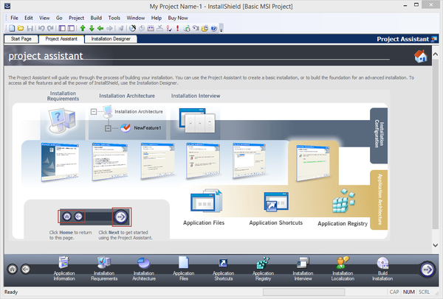Switch to the Start Page tab
Viewport: 443px width, 299px height.
click(21, 39)
